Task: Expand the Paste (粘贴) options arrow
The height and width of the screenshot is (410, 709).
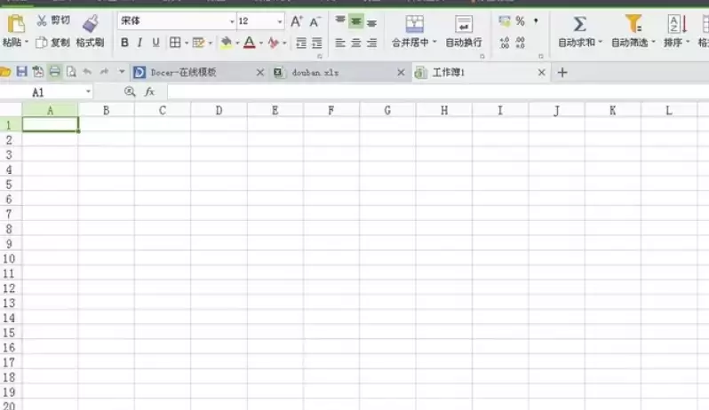Action: pos(27,42)
